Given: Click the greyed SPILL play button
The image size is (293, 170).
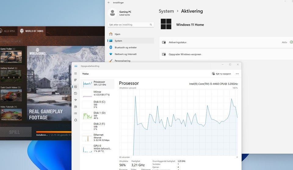Looking at the screenshot, I should point(16,132).
